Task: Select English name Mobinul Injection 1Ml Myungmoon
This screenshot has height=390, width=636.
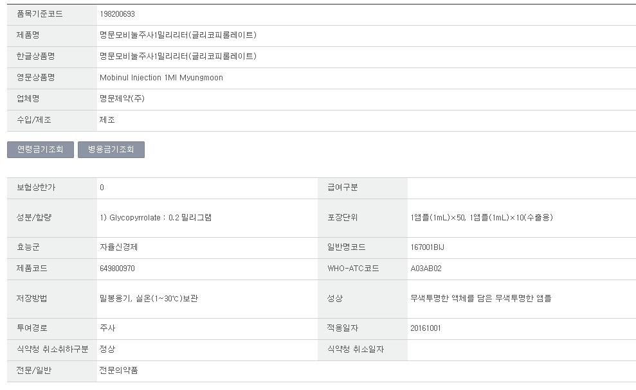Action: [x=161, y=78]
